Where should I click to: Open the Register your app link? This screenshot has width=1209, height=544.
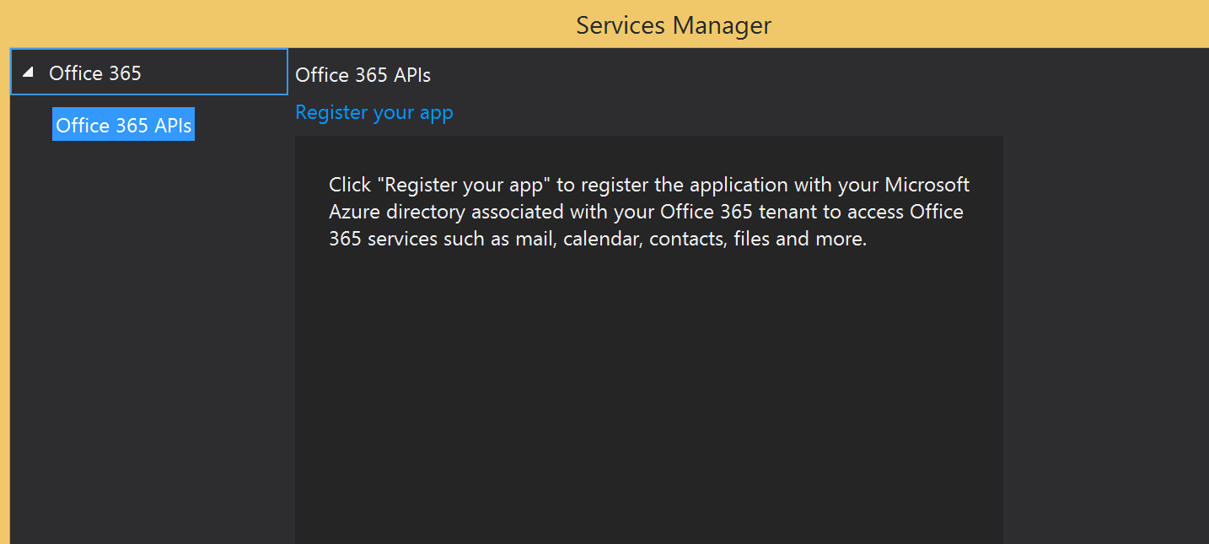[374, 112]
